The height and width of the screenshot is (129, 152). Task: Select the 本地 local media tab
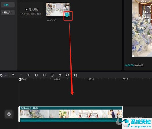pos(8,5)
